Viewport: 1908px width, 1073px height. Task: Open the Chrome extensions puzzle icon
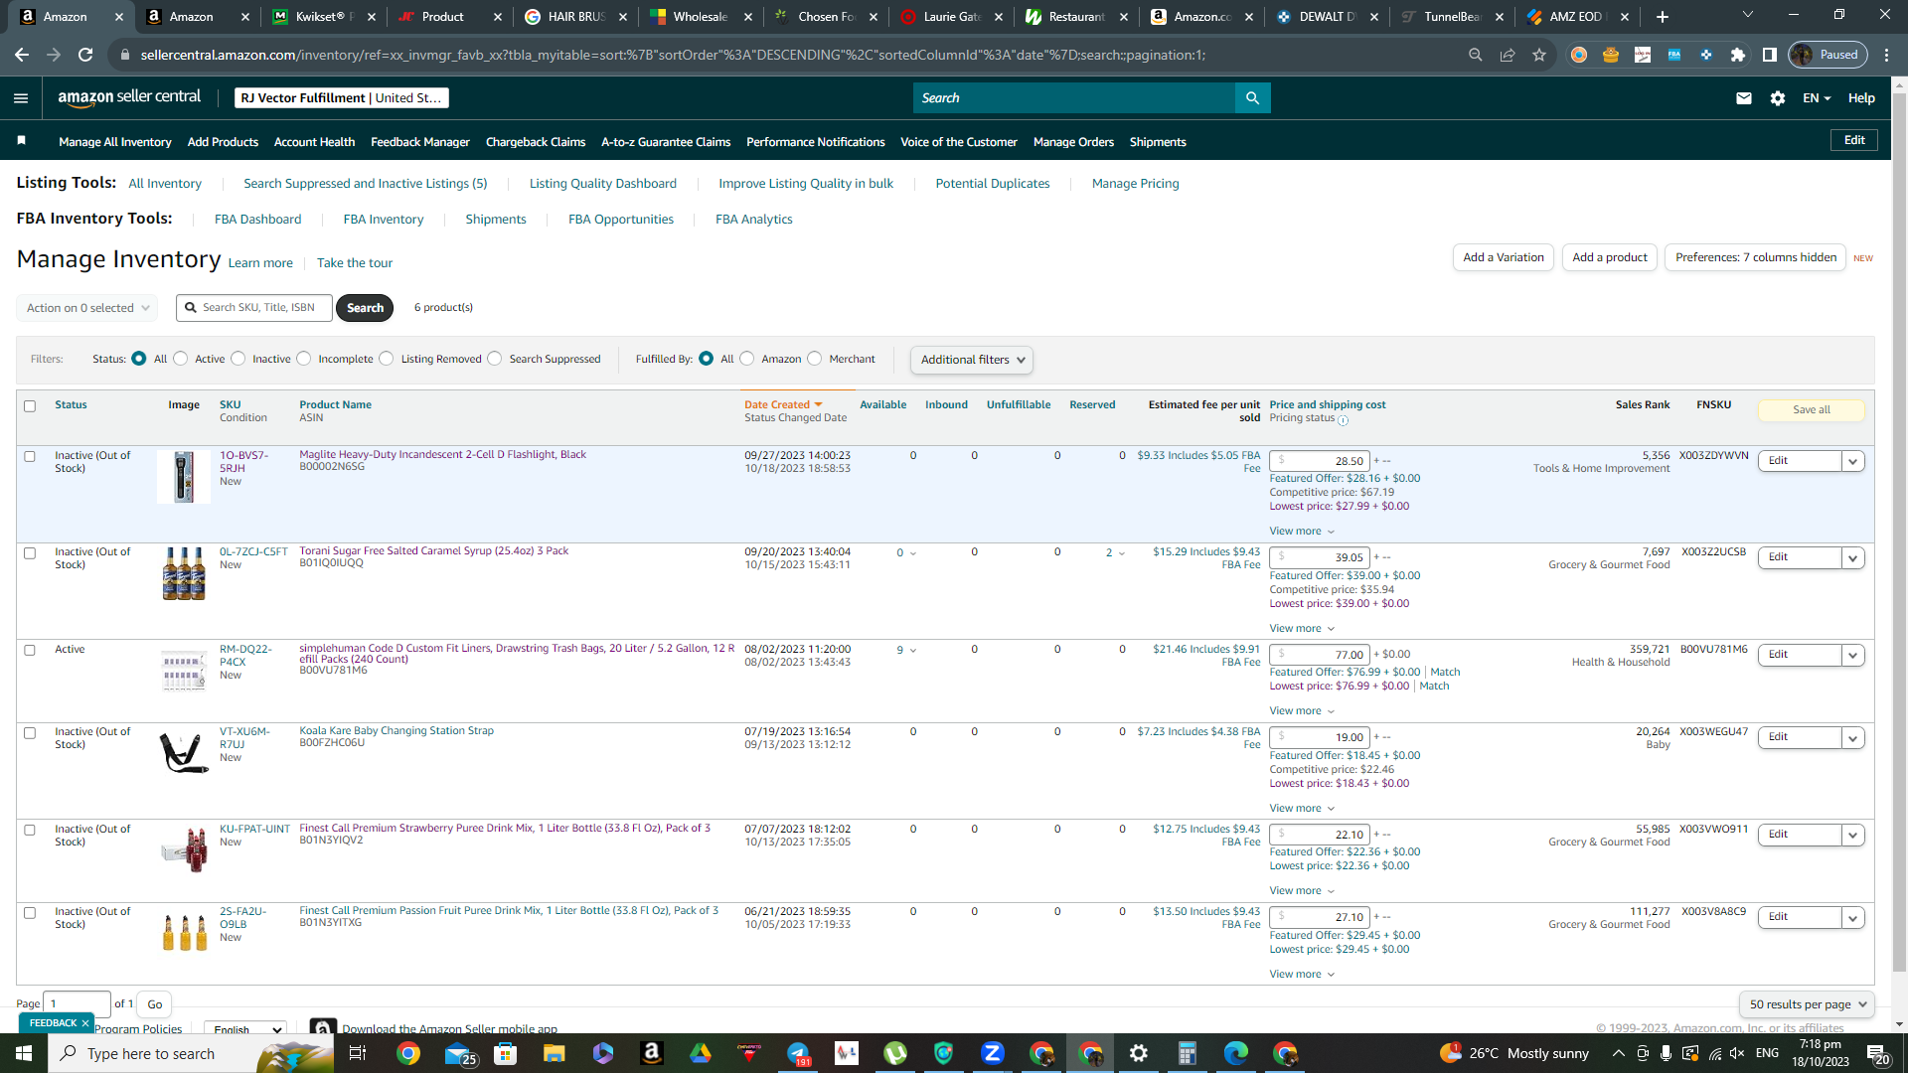(1737, 55)
